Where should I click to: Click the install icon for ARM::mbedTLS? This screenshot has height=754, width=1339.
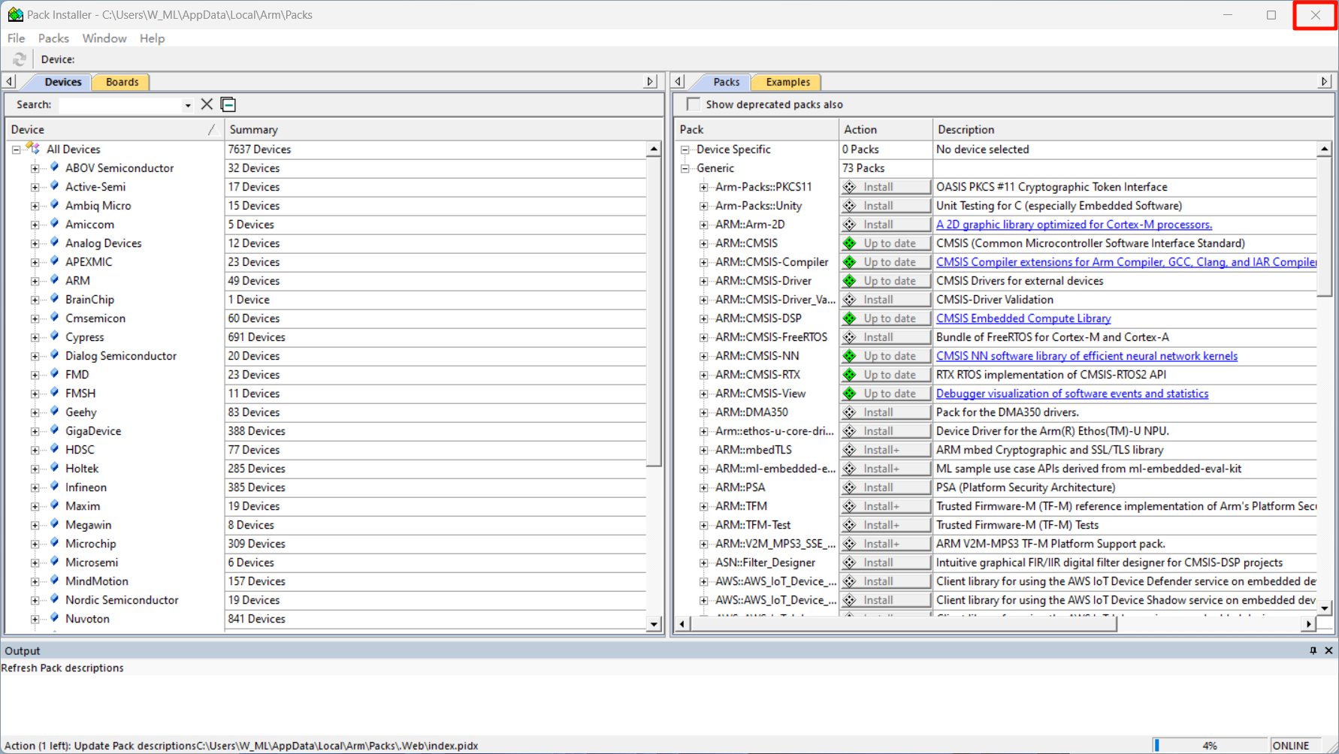[850, 450]
